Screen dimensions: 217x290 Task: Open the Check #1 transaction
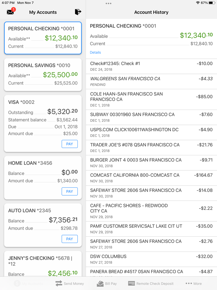pos(151,66)
